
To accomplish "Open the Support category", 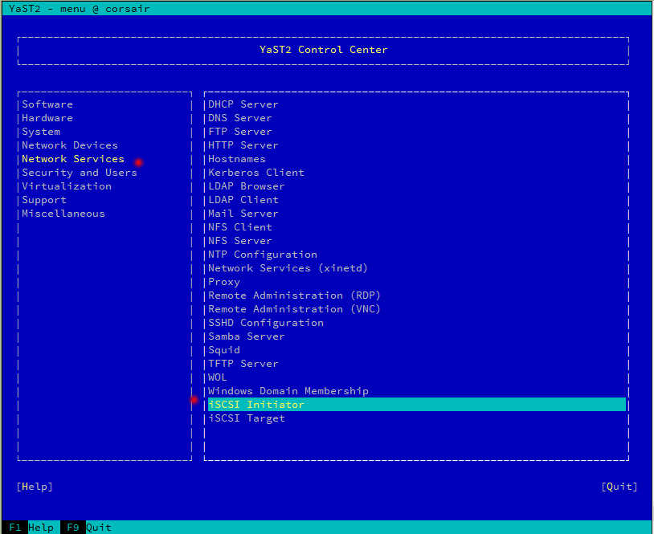I will (x=44, y=200).
